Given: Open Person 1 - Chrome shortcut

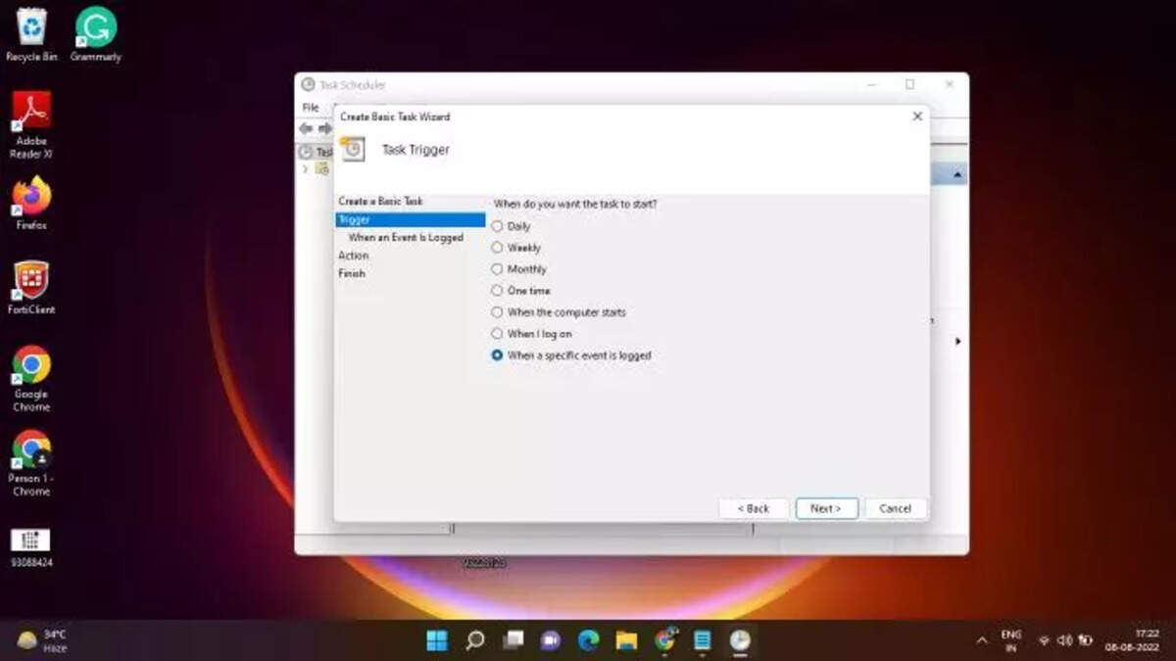Looking at the screenshot, I should pyautogui.click(x=31, y=462).
